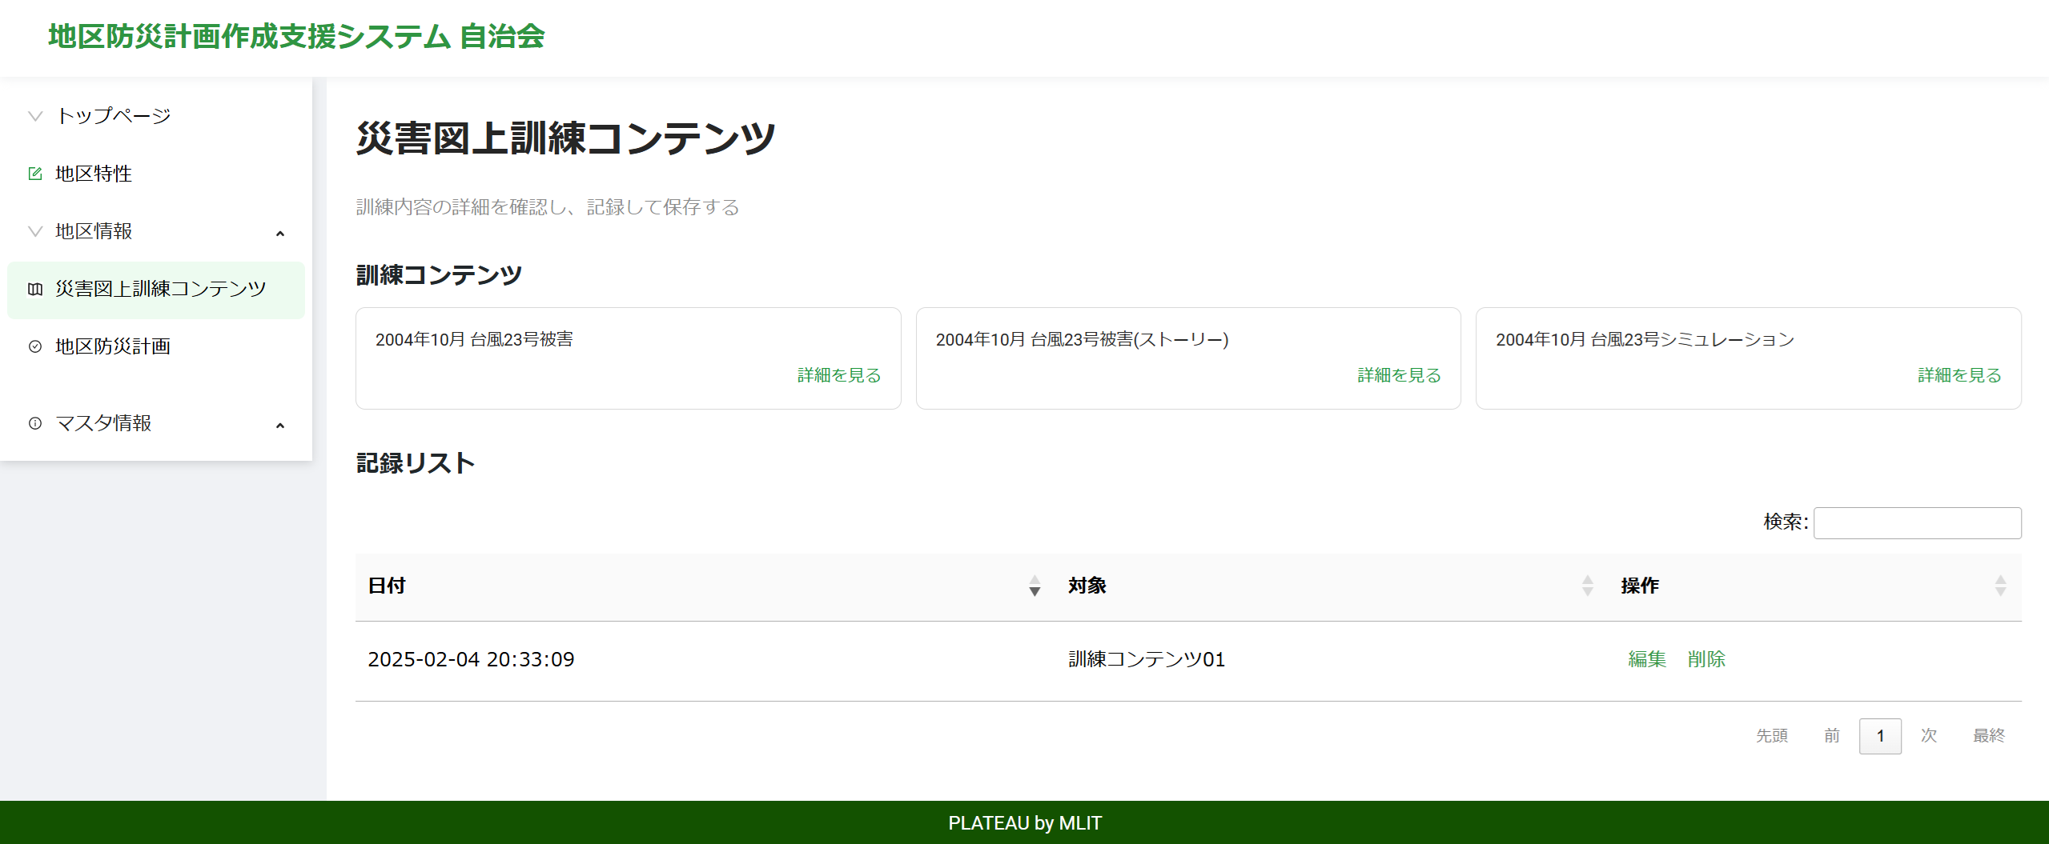View details of 2004年10月 台風23号被害
The height and width of the screenshot is (844, 2049).
click(x=838, y=375)
